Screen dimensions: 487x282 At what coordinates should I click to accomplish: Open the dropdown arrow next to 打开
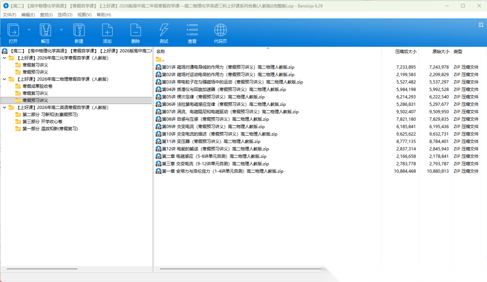[29, 30]
